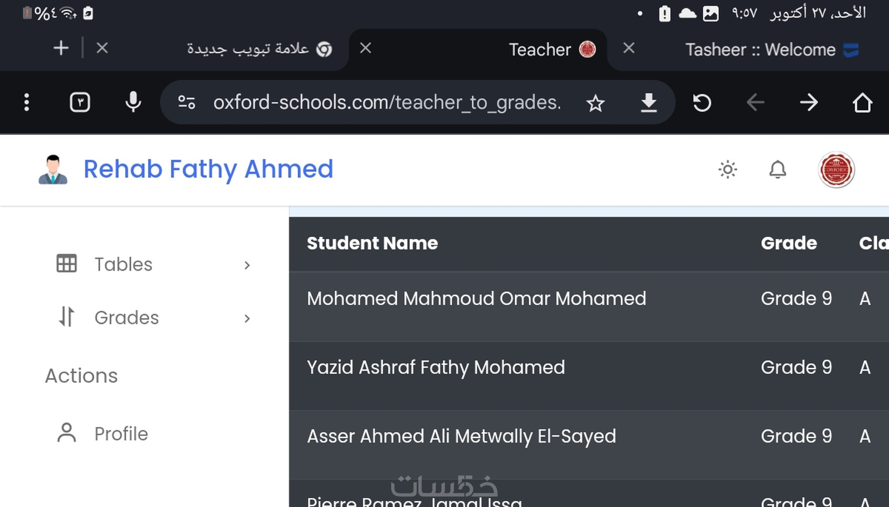Bookmark this page with the star icon
889x507 pixels.
point(595,103)
